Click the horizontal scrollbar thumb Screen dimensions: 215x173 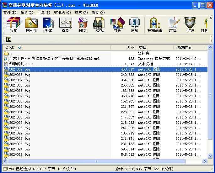pos(97,161)
